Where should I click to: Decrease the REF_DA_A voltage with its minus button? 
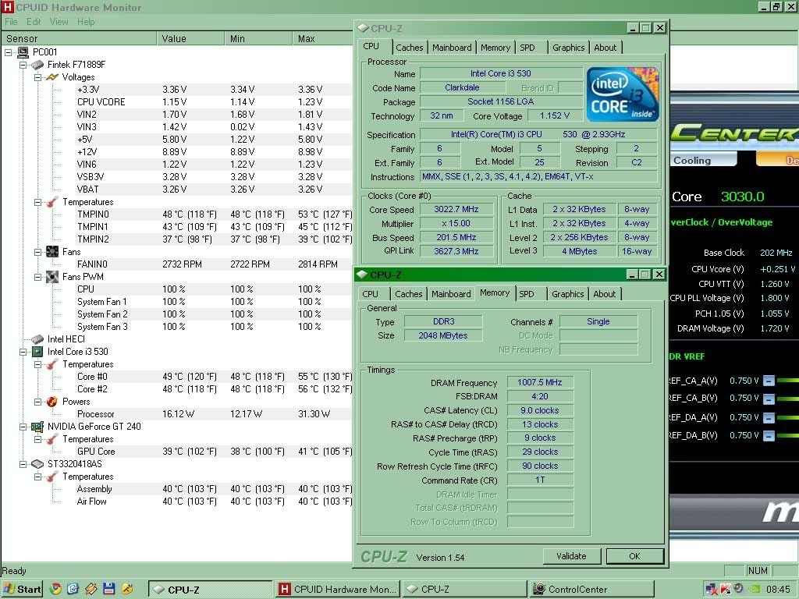coord(769,418)
